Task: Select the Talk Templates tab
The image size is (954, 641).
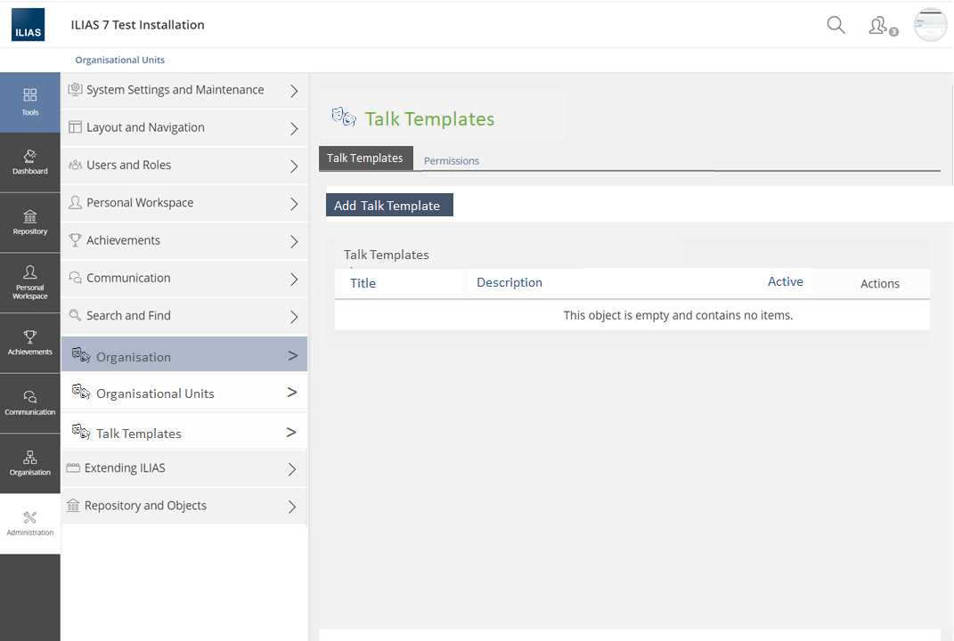Action: 365,158
